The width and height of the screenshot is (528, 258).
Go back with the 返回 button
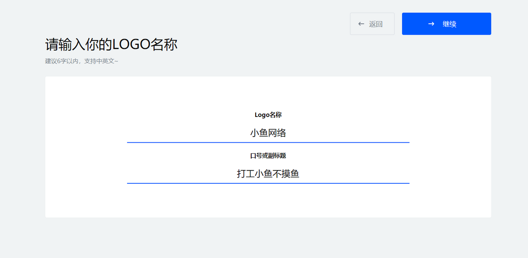(x=372, y=24)
